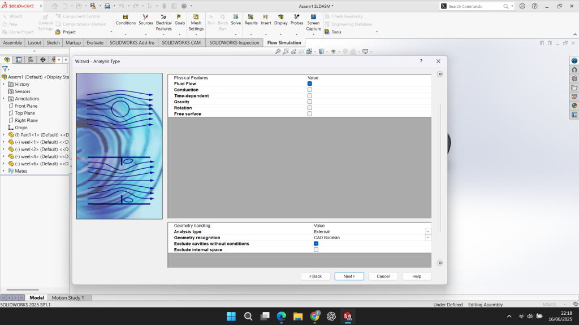579x325 pixels.
Task: Click Cancel in the wizard dialog
Action: [383, 276]
